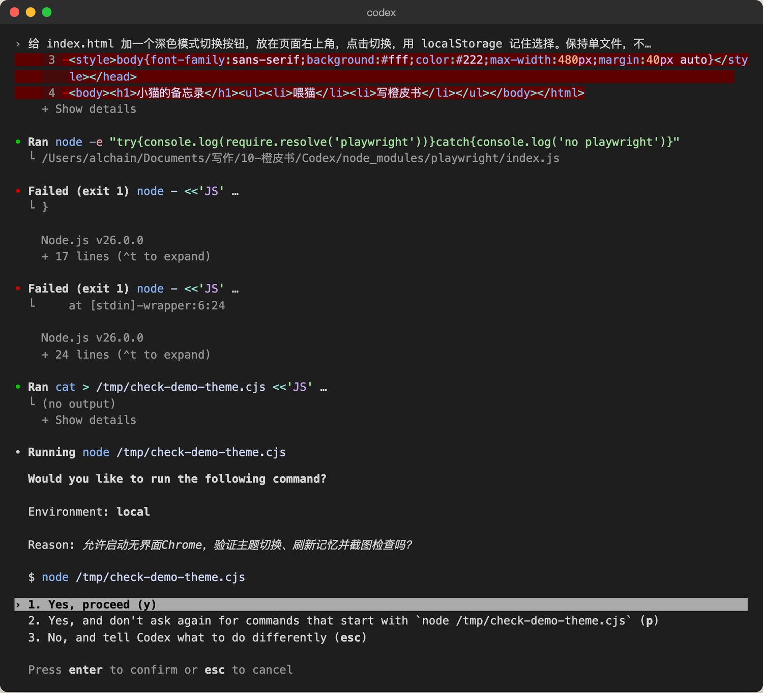The height and width of the screenshot is (693, 763).
Task: Click the '[stdin]-wrapper:6:24' error line
Action: (x=146, y=306)
